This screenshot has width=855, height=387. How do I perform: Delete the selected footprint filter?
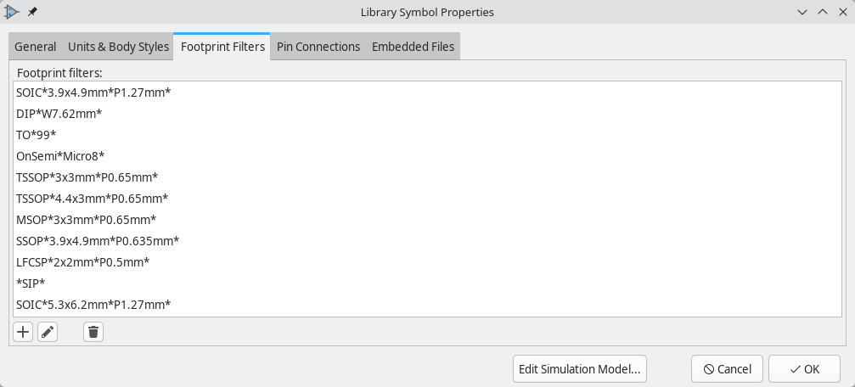pos(93,332)
